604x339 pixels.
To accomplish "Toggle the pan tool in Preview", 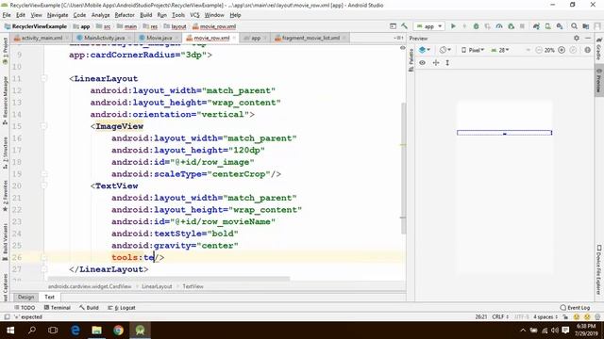I will tap(436, 63).
